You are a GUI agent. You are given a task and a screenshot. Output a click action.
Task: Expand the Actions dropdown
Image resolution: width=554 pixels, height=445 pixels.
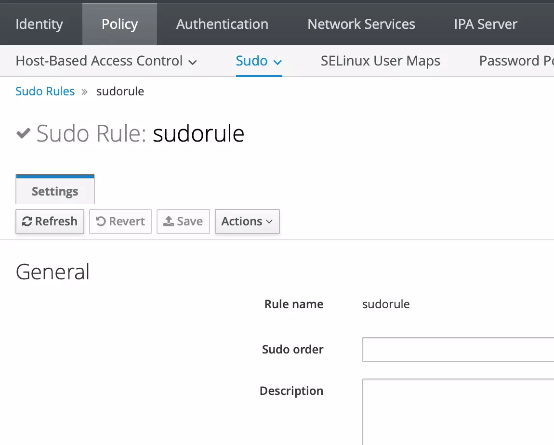247,222
